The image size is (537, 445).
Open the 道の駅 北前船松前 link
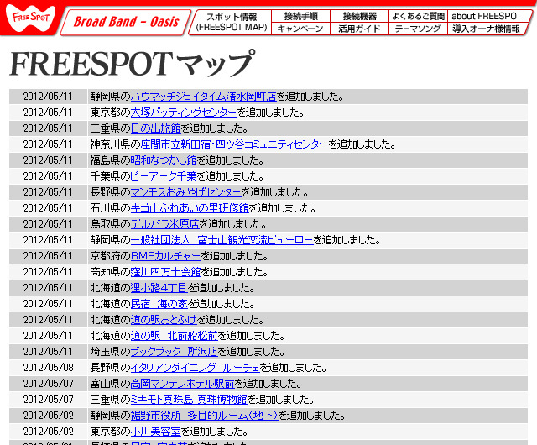(x=174, y=336)
